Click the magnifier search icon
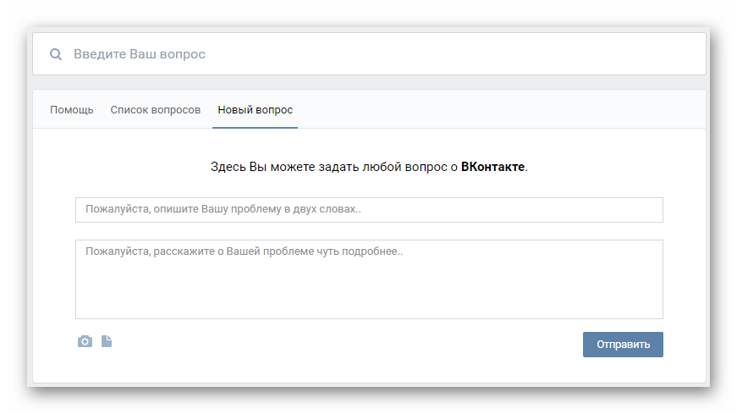Image resolution: width=737 pixels, height=414 pixels. coord(56,54)
